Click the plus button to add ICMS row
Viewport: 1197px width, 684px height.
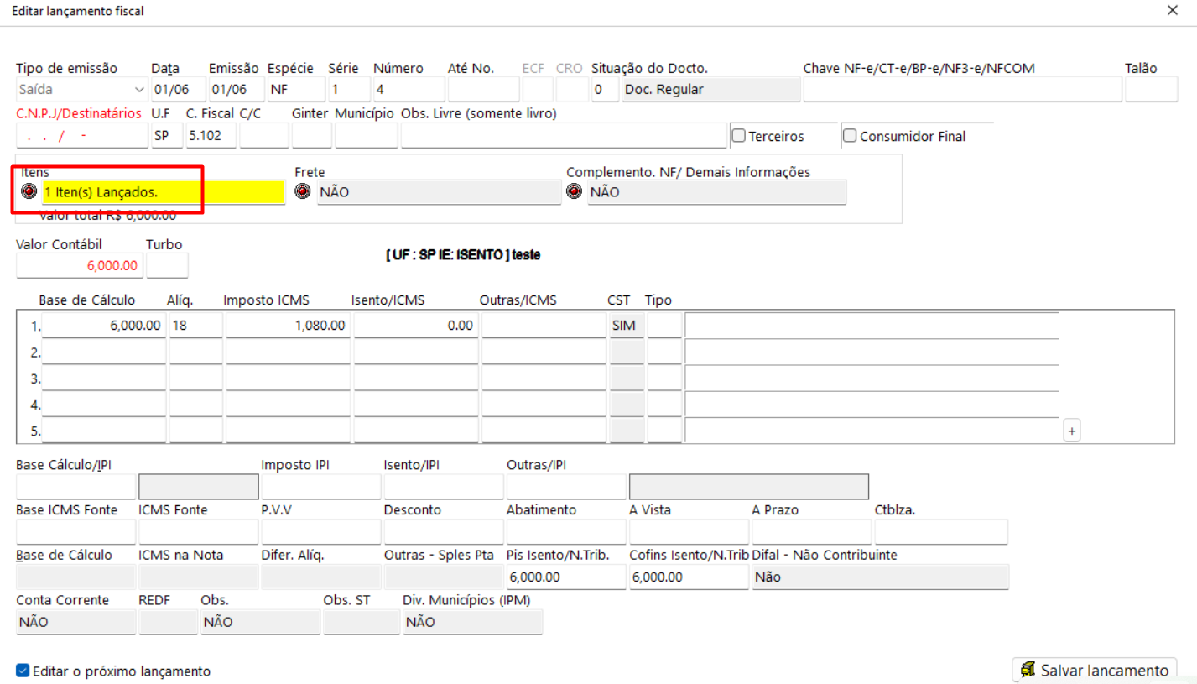tap(1071, 431)
